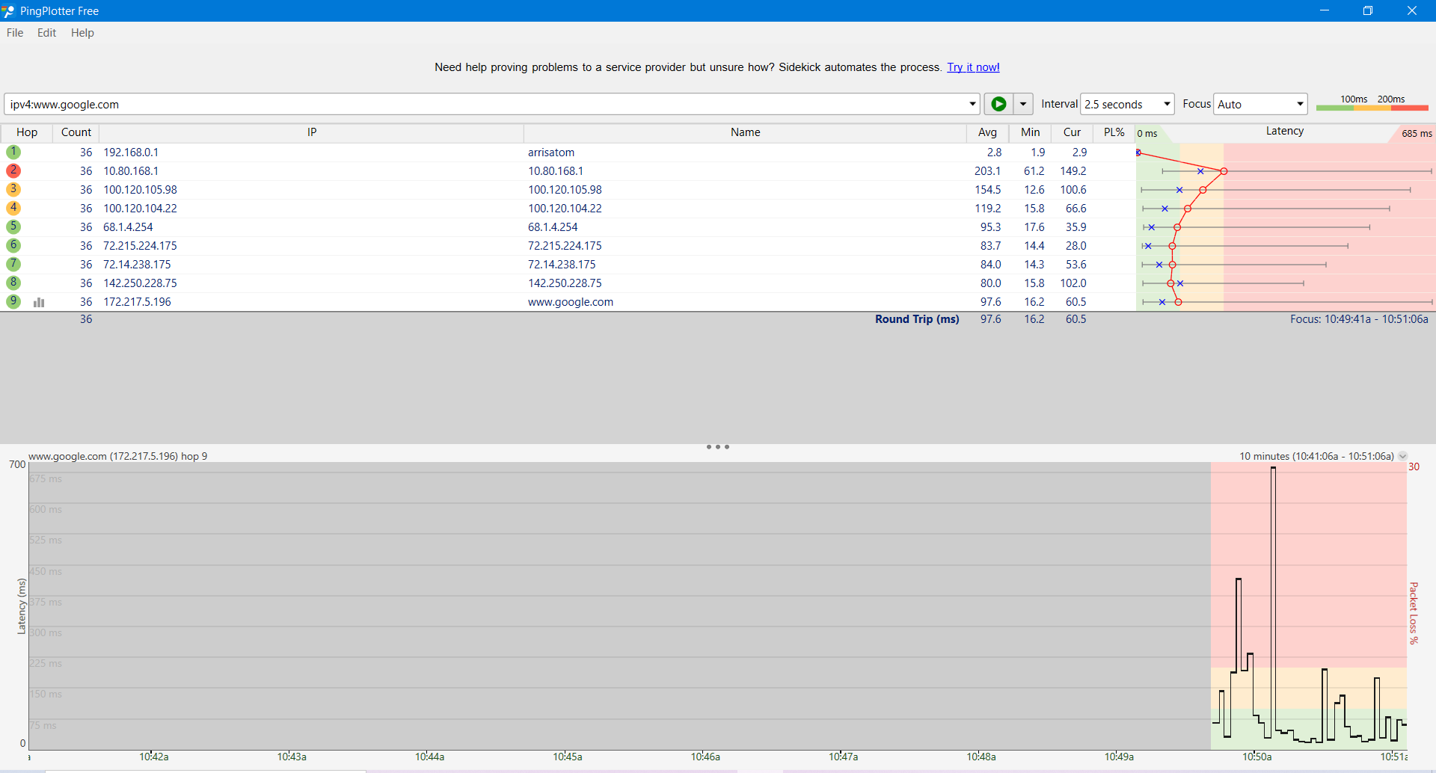This screenshot has height=773, width=1436.
Task: Toggle the graph icon on hop 9
Action: point(39,302)
